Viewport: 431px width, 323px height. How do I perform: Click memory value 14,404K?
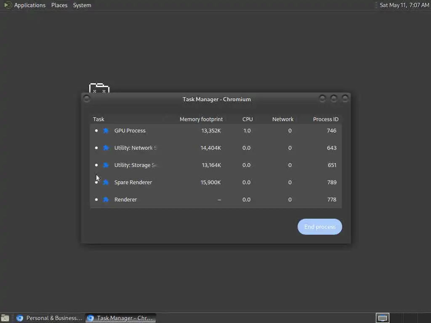(210, 148)
